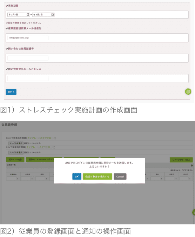Choose a file for Excel employee registration

pyautogui.click(x=16, y=143)
